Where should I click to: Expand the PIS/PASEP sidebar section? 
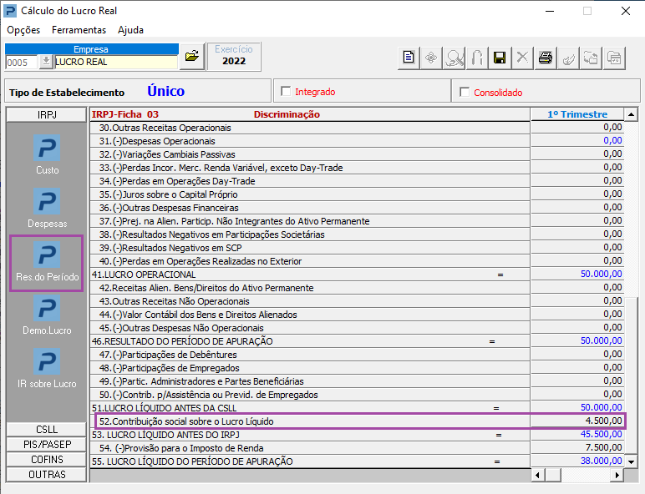pos(47,444)
